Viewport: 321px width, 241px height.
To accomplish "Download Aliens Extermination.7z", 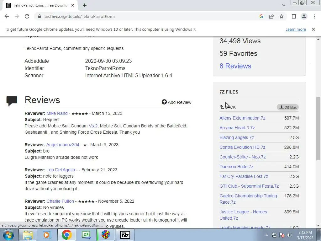I will [242, 118].
